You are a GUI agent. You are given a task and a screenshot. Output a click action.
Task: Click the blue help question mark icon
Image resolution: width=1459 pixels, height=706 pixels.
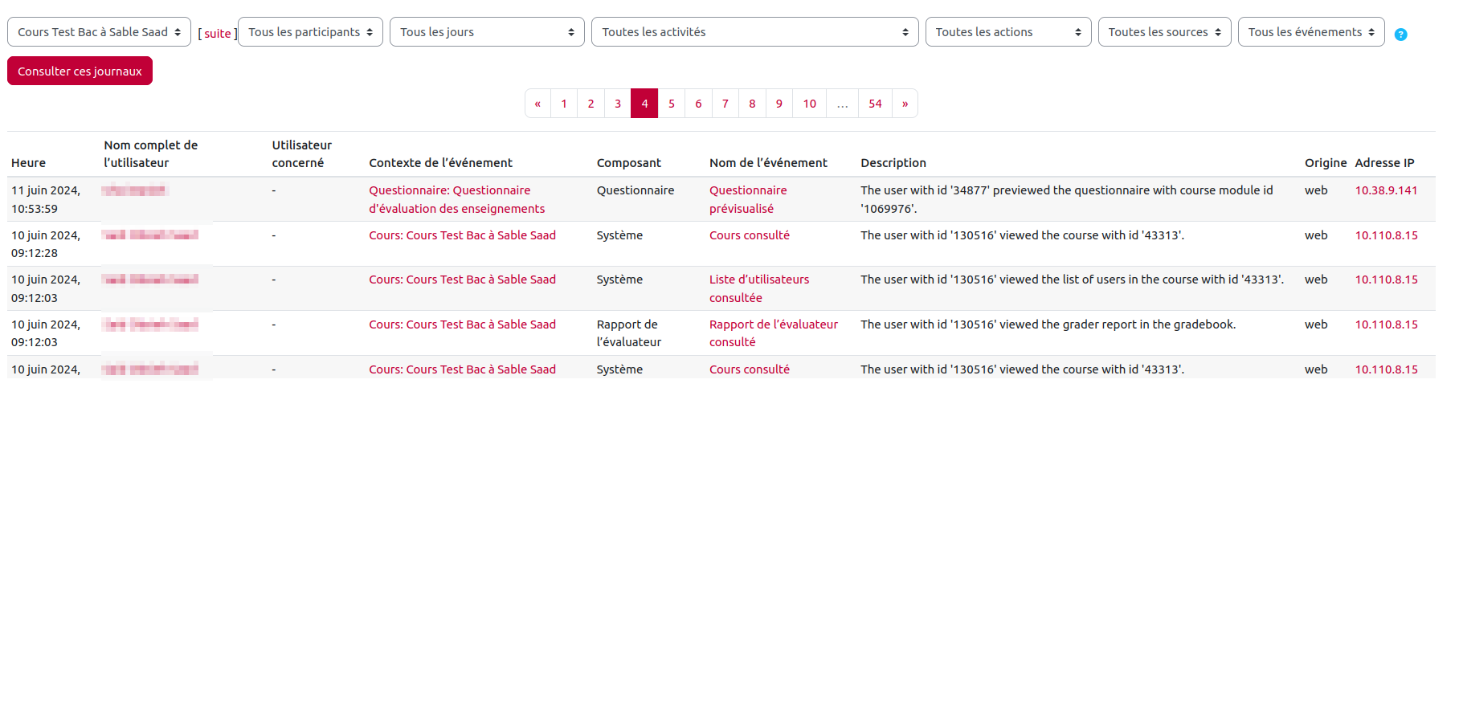coord(1400,35)
